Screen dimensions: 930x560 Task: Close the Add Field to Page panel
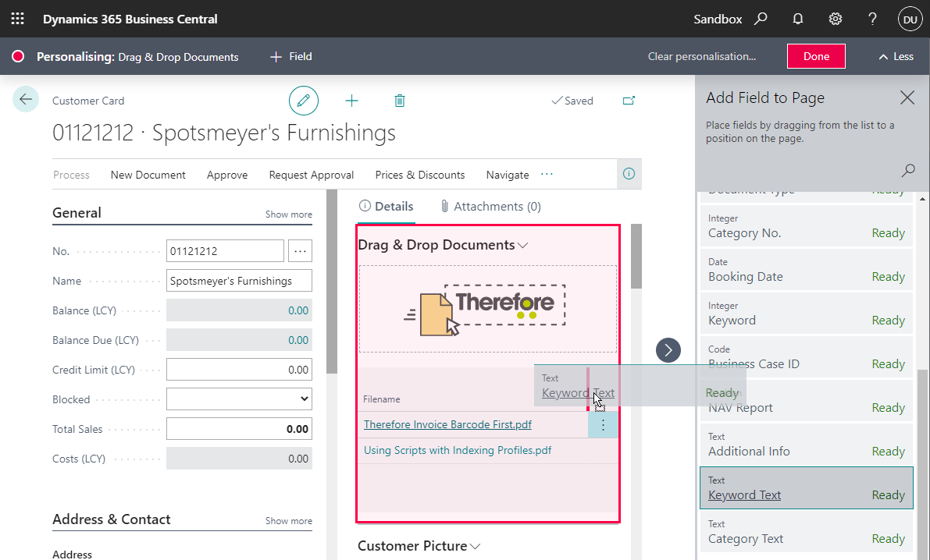(907, 97)
